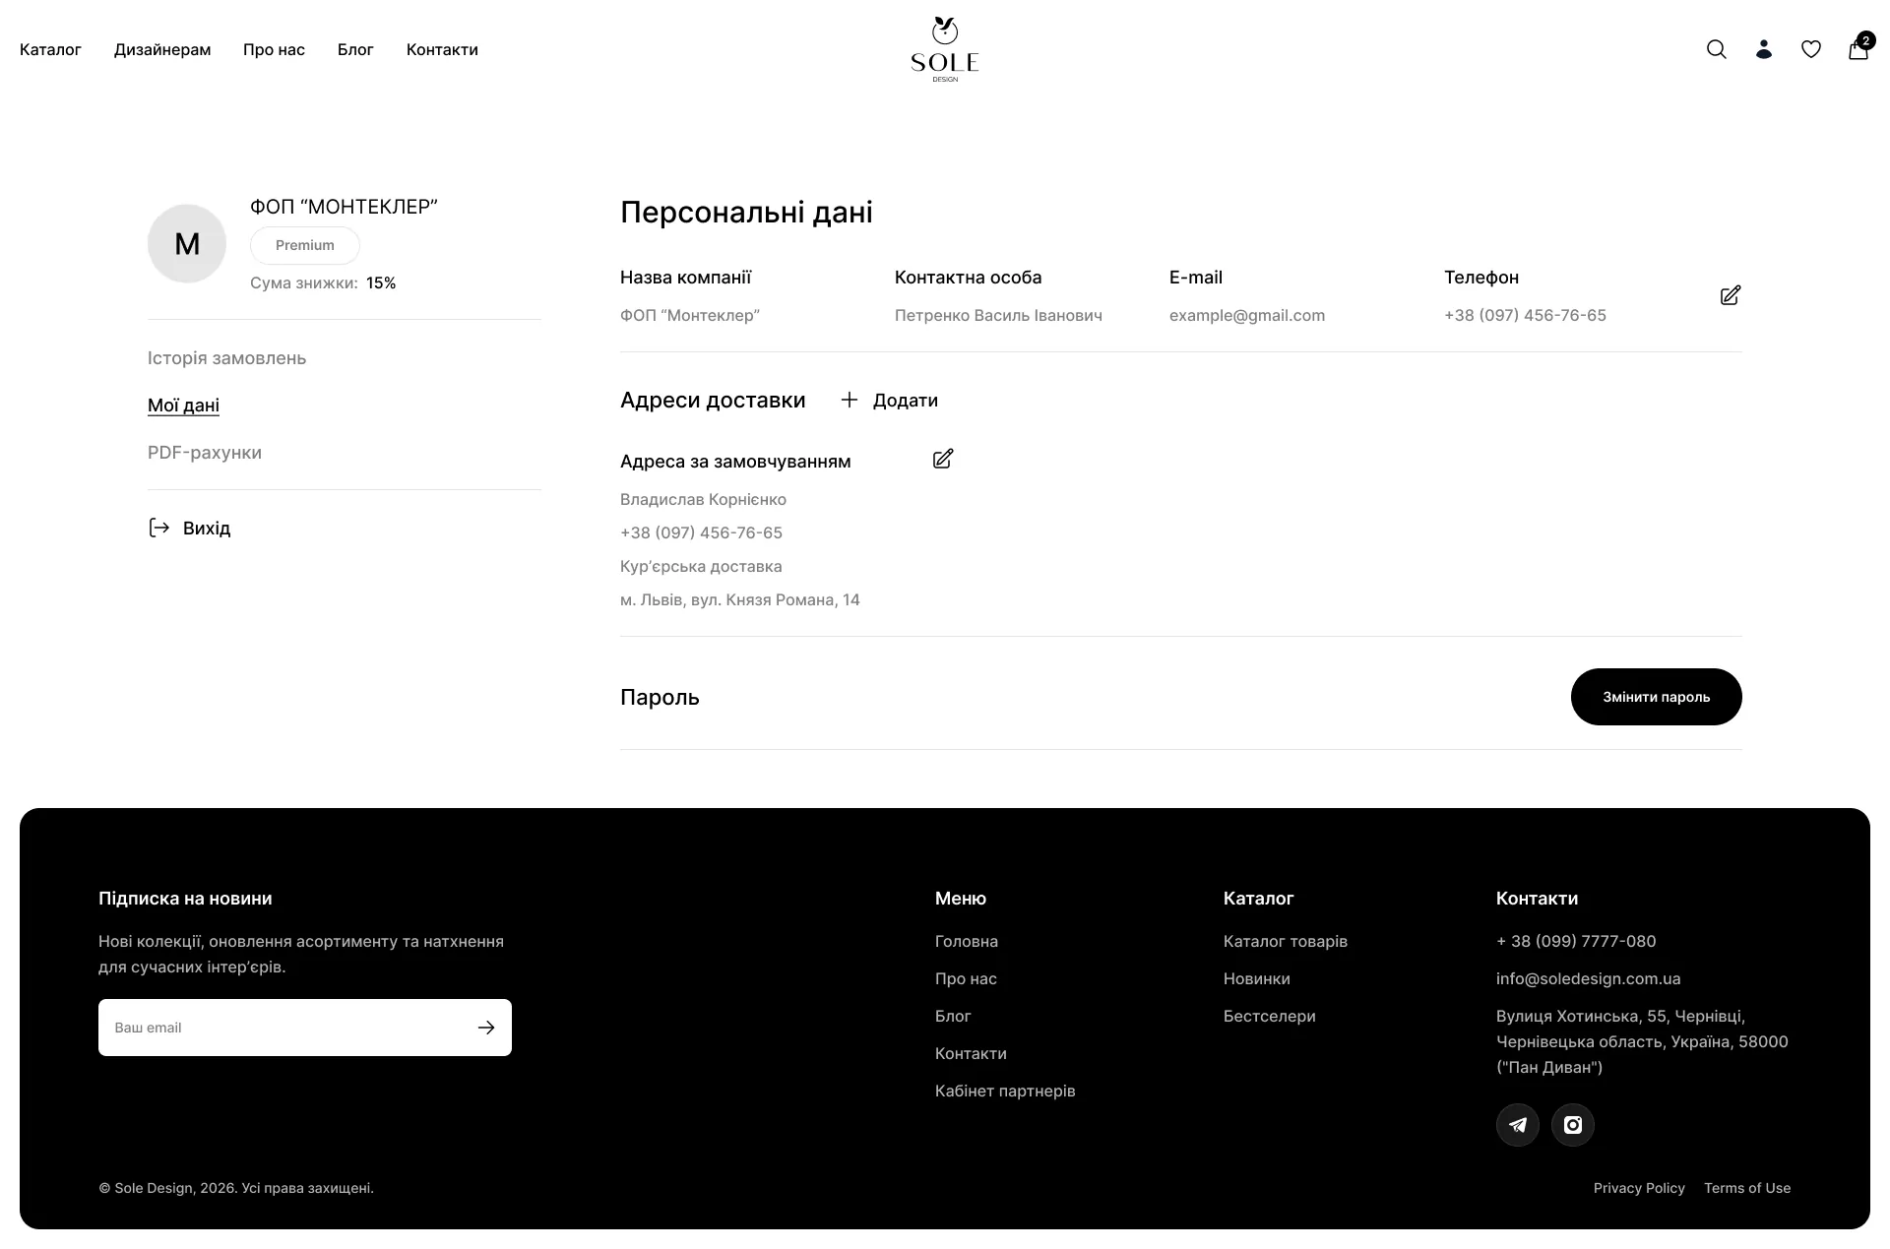Click the M avatar circle
The image size is (1890, 1249).
click(187, 243)
